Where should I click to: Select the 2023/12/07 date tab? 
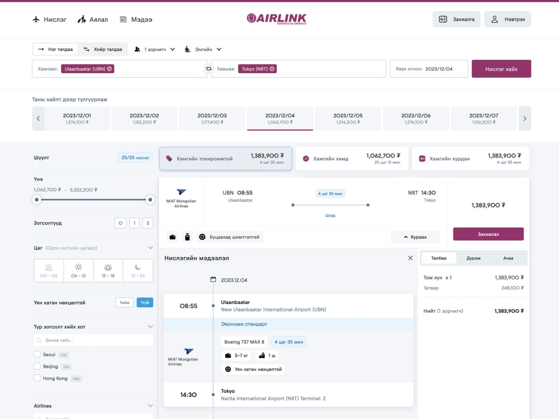484,118
